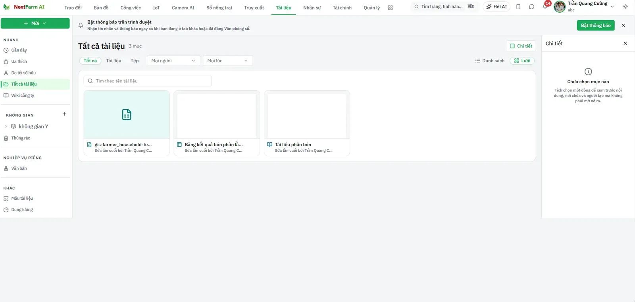Open Dung lượng storage in sidebar
The height and width of the screenshot is (302, 635).
[35, 210]
